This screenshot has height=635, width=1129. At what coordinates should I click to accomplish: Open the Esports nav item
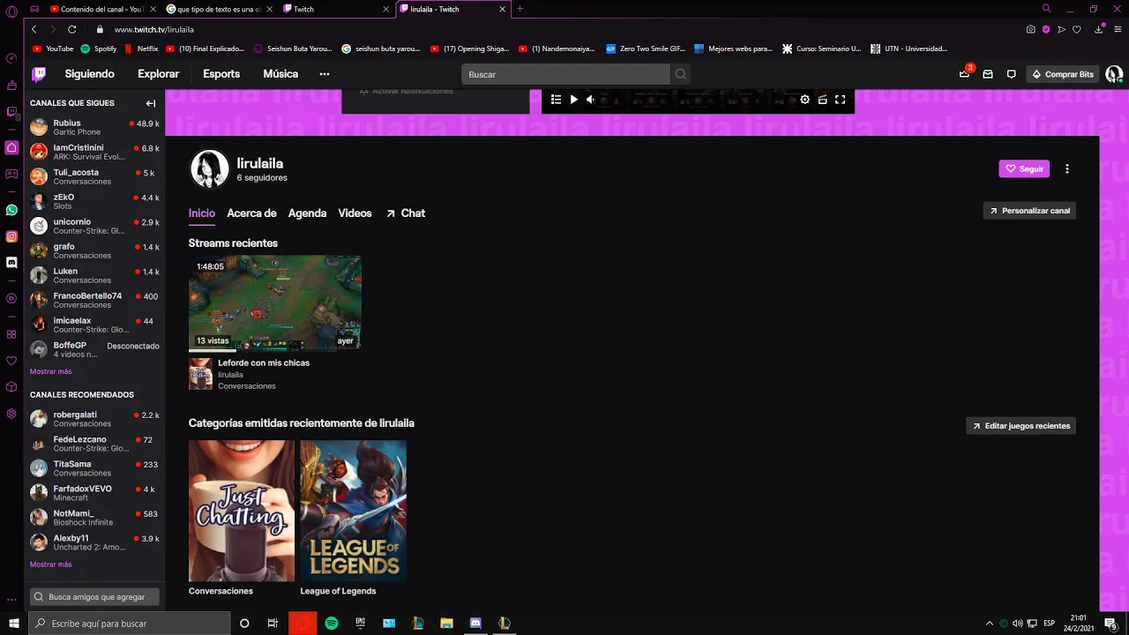(x=221, y=74)
